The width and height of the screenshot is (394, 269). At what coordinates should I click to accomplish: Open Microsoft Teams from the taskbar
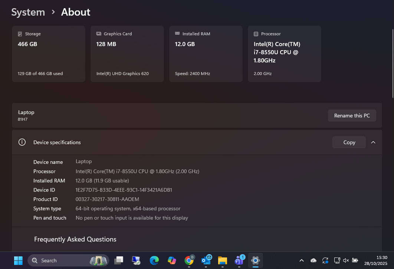pos(239,260)
